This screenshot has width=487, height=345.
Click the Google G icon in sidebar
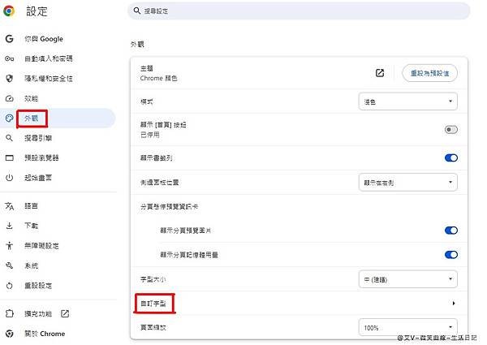[9, 39]
